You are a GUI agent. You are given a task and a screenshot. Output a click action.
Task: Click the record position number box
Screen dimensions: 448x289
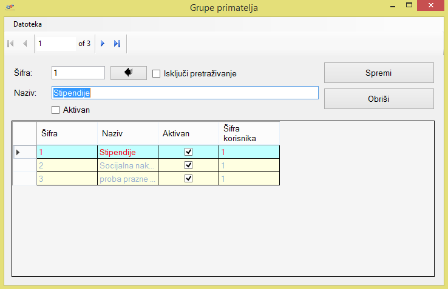(55, 44)
